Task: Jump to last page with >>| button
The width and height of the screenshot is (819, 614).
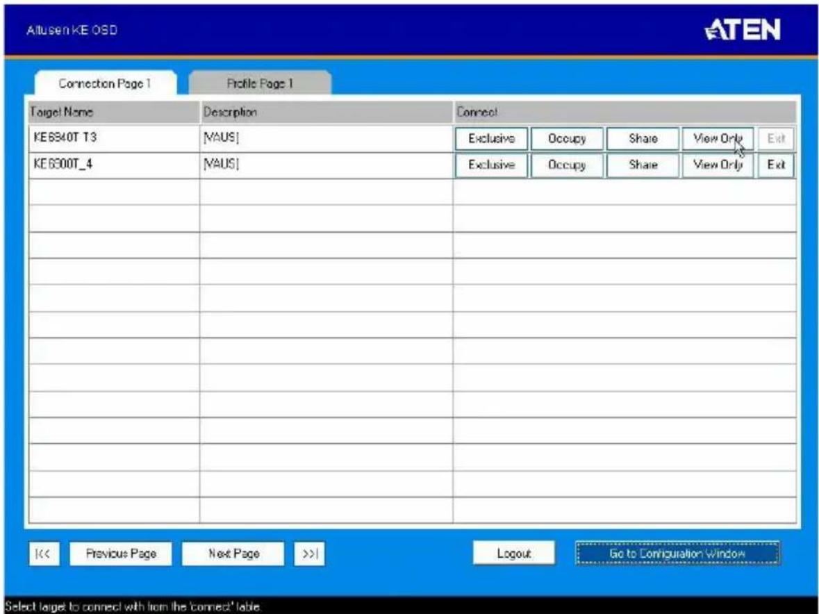Action: pos(309,554)
